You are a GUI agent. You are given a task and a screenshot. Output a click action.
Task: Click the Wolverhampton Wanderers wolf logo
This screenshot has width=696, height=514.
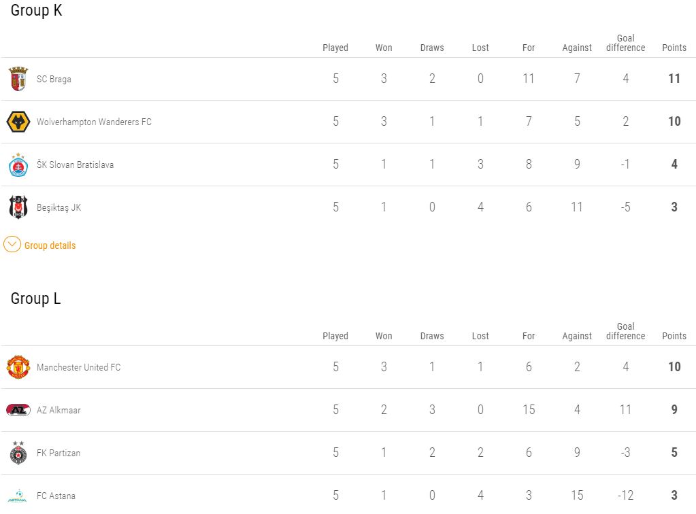18,122
